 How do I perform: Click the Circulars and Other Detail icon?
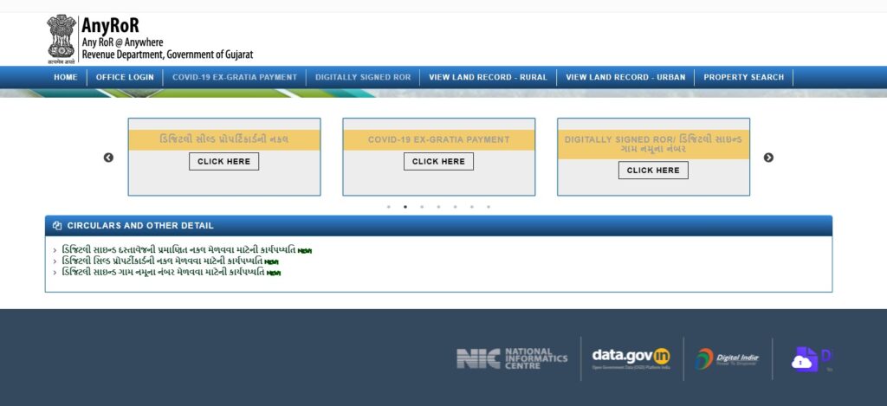57,226
